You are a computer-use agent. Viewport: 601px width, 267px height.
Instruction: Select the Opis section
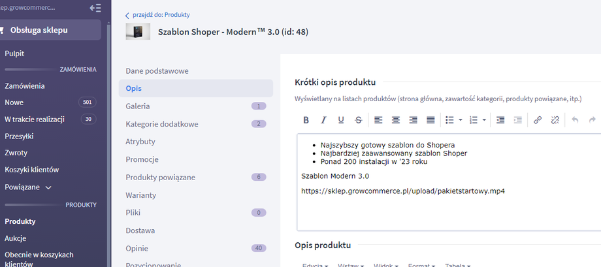point(196,89)
